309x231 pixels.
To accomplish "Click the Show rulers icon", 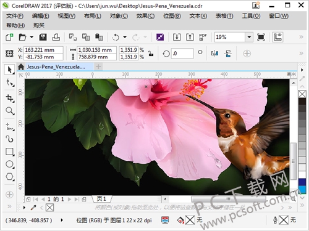I will pos(277,37).
